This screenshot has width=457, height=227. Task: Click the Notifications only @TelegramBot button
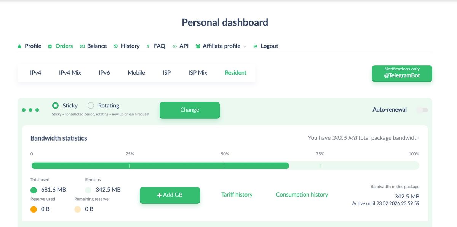tap(402, 73)
